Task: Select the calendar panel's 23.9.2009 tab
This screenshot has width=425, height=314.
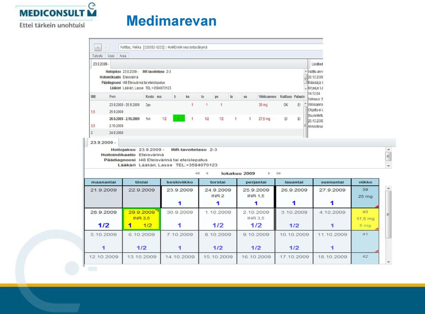Action: [x=103, y=142]
